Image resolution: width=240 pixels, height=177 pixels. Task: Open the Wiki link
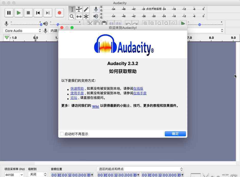[95, 106]
